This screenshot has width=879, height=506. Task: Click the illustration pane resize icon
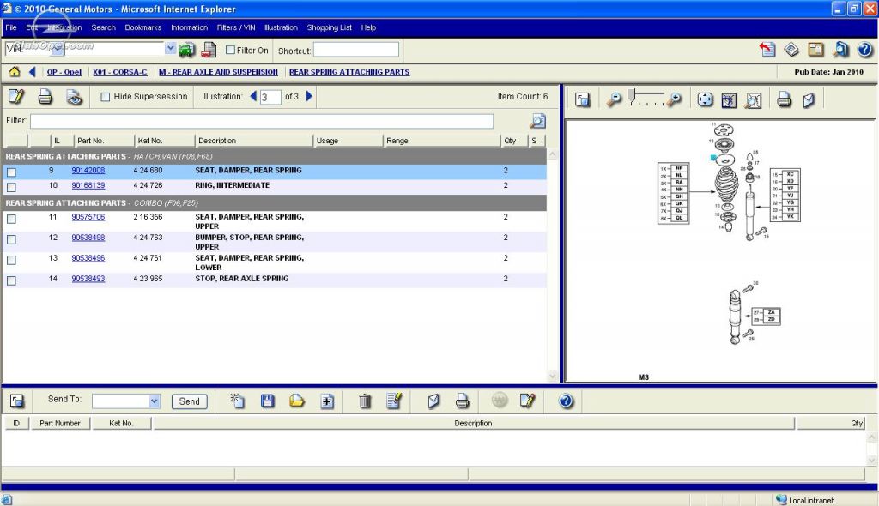(583, 99)
